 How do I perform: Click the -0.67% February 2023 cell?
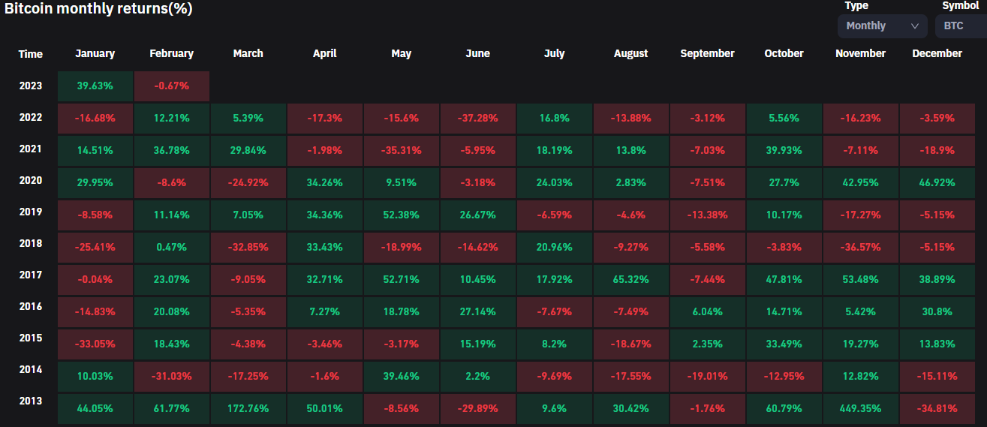tap(172, 86)
